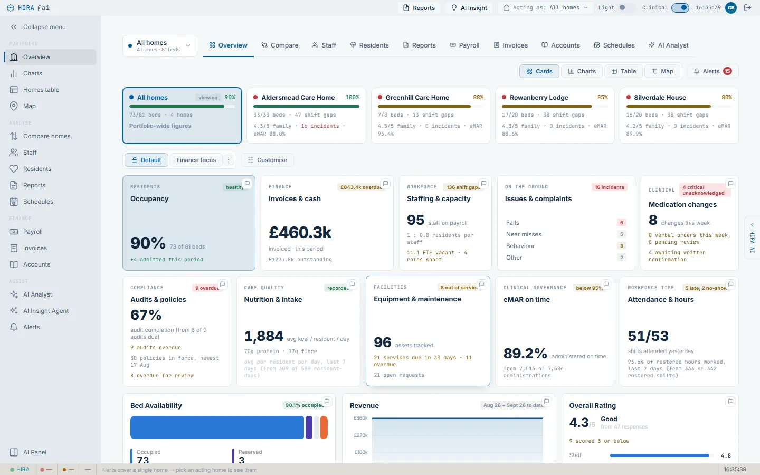Switch to the Schedules tab

pos(614,45)
